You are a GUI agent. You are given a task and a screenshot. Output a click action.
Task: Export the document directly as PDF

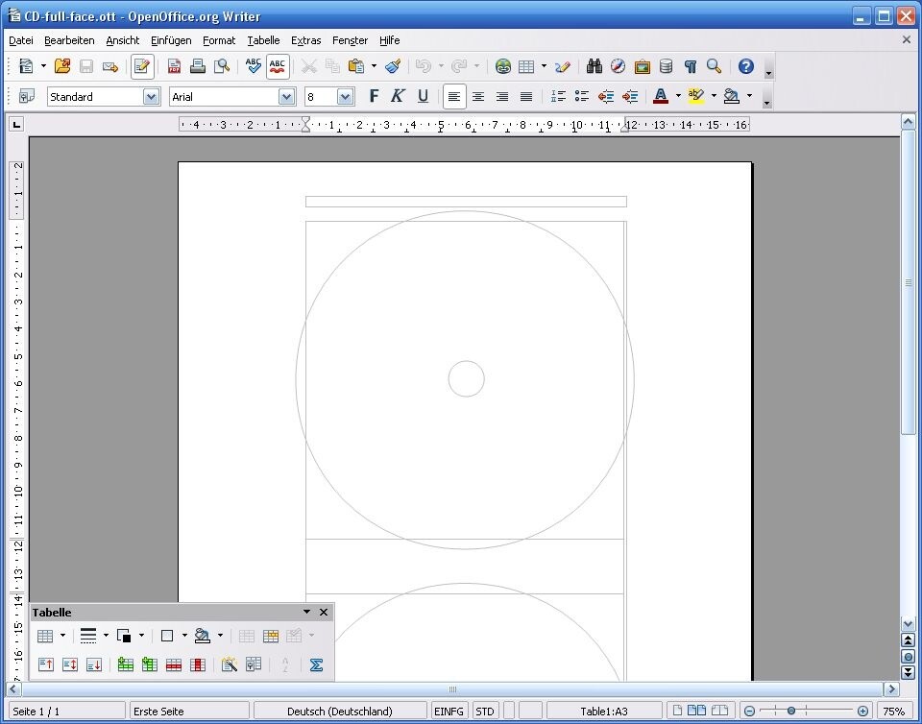click(174, 66)
